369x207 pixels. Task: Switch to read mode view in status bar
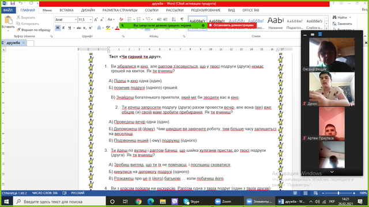click(x=295, y=193)
